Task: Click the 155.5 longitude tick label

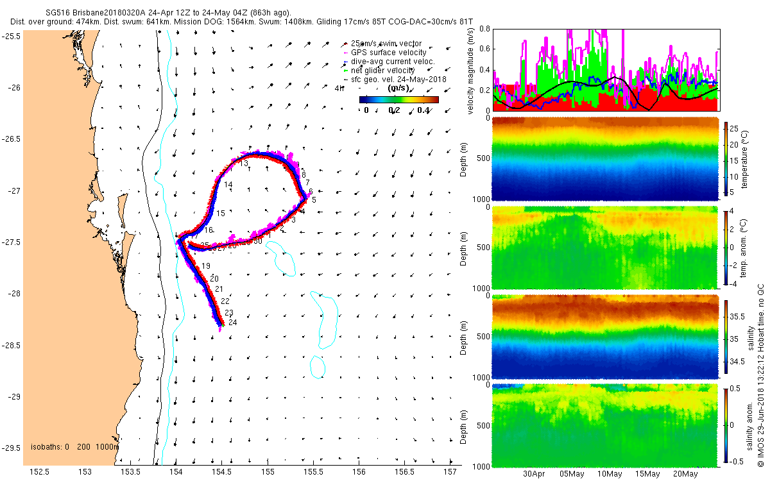Action: click(x=313, y=472)
